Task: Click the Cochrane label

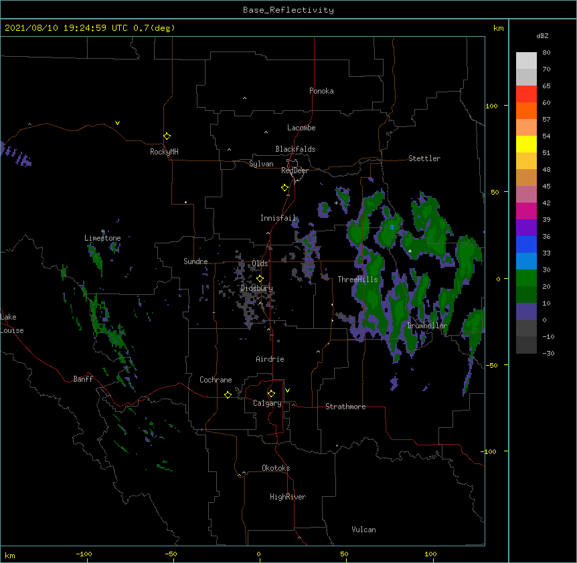Action: tap(216, 380)
